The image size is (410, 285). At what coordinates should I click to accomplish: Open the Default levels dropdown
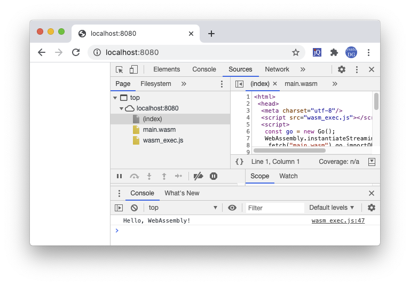(x=332, y=208)
